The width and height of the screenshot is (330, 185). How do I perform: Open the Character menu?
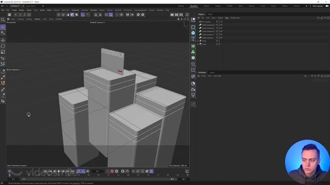[75, 10]
